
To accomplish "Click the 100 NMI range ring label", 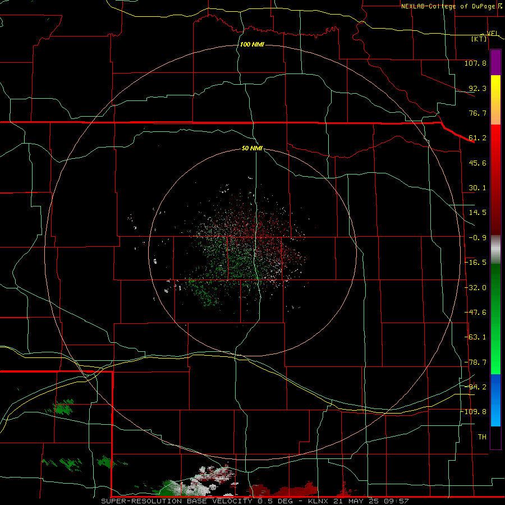I will pos(252,44).
